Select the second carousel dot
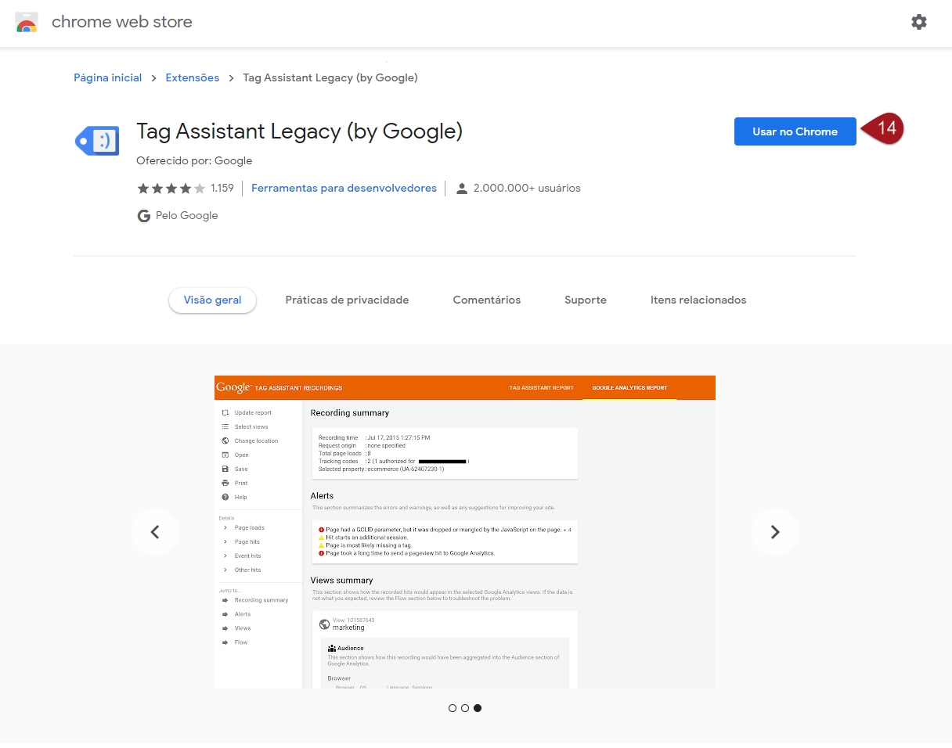The image size is (952, 748). 465,708
